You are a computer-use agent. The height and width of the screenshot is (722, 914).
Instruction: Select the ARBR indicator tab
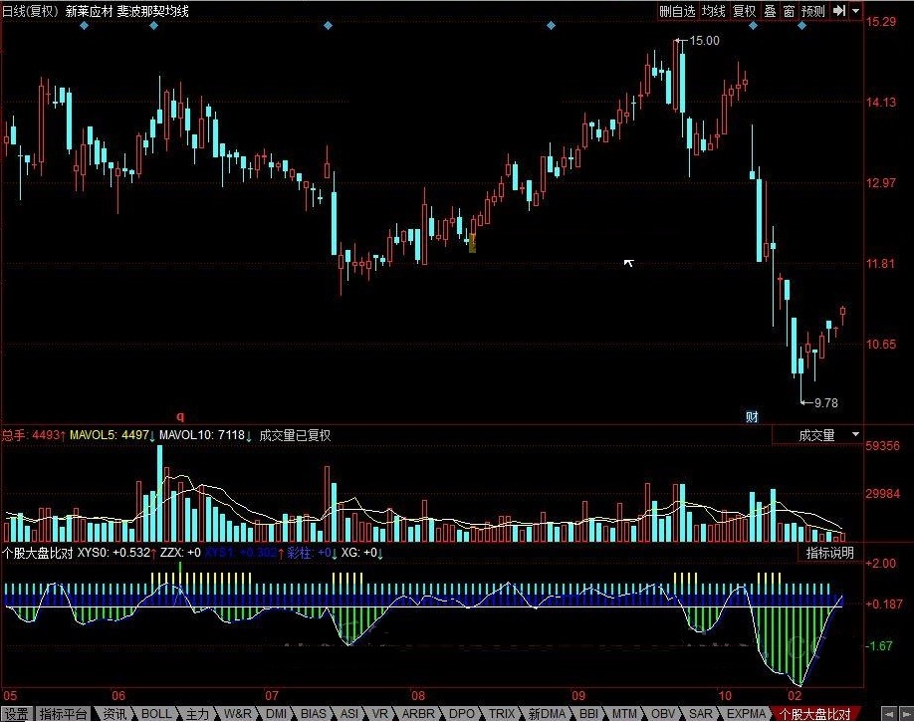418,714
